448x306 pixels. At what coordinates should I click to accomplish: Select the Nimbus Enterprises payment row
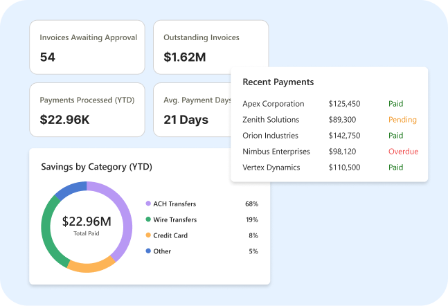(329, 152)
